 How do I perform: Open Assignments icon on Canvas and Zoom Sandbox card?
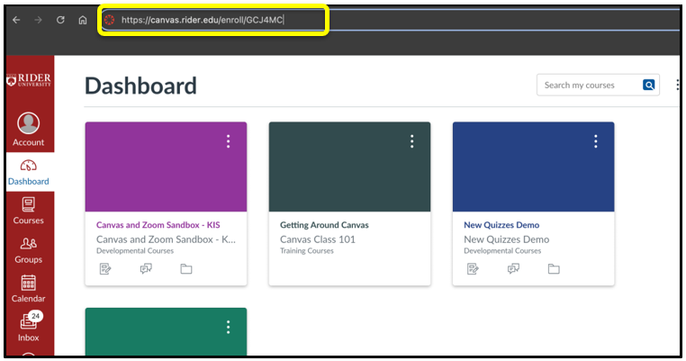click(x=105, y=268)
